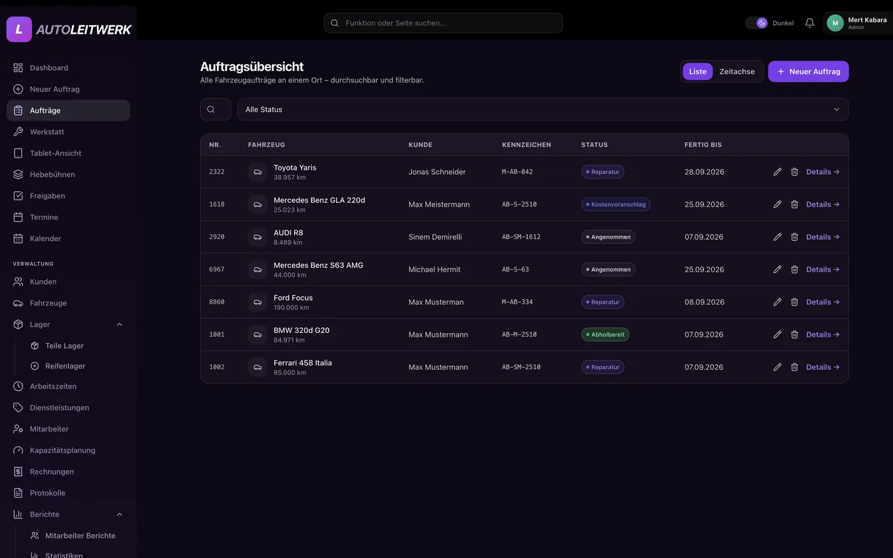Viewport: 893px width, 558px height.
Task: Edit the Toyota Yaris order with pencil icon
Action: [x=777, y=172]
